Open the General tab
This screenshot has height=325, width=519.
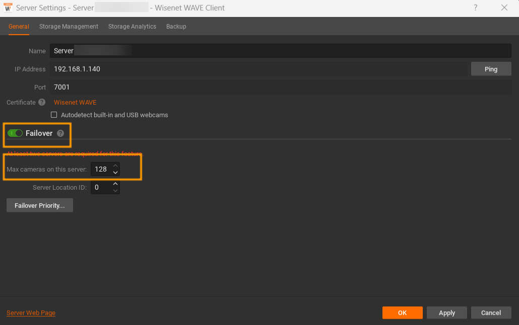[x=19, y=27]
